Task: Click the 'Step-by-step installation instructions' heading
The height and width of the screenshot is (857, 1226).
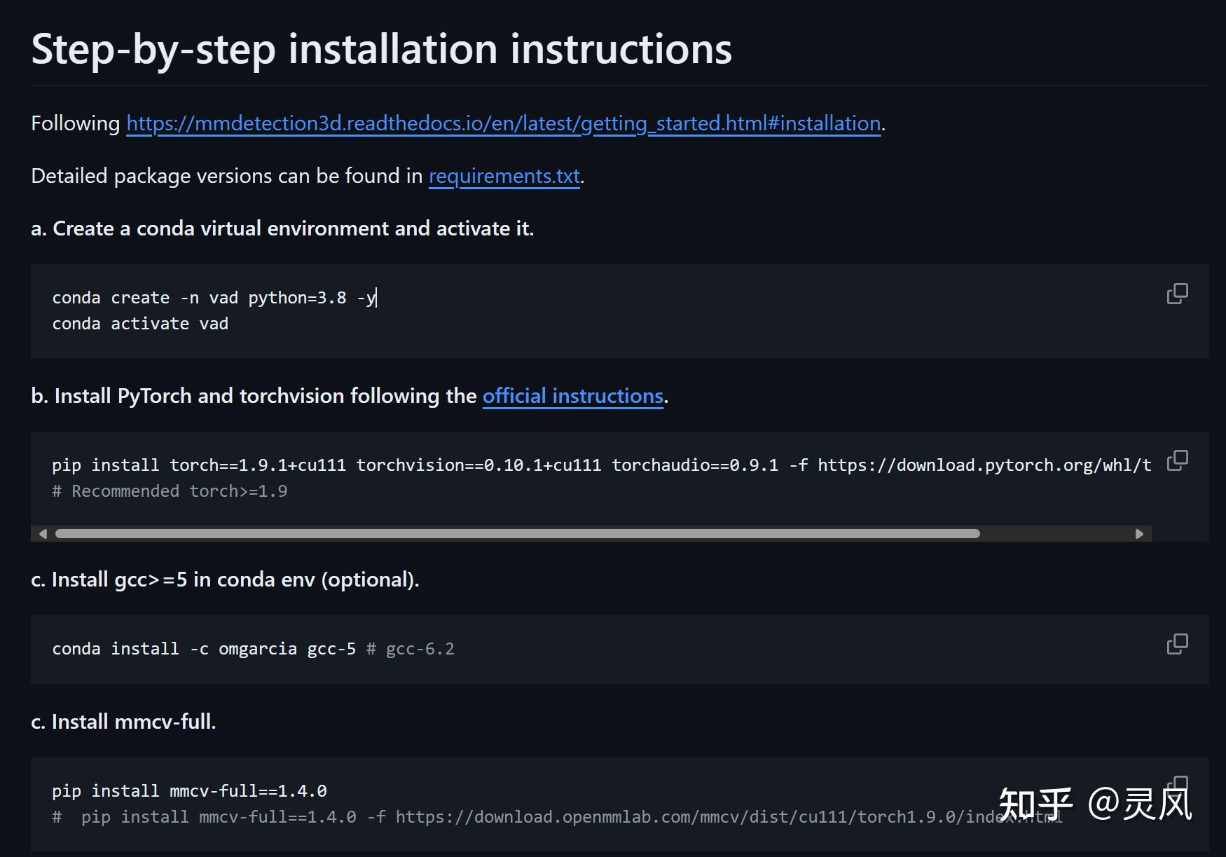Action: point(381,49)
